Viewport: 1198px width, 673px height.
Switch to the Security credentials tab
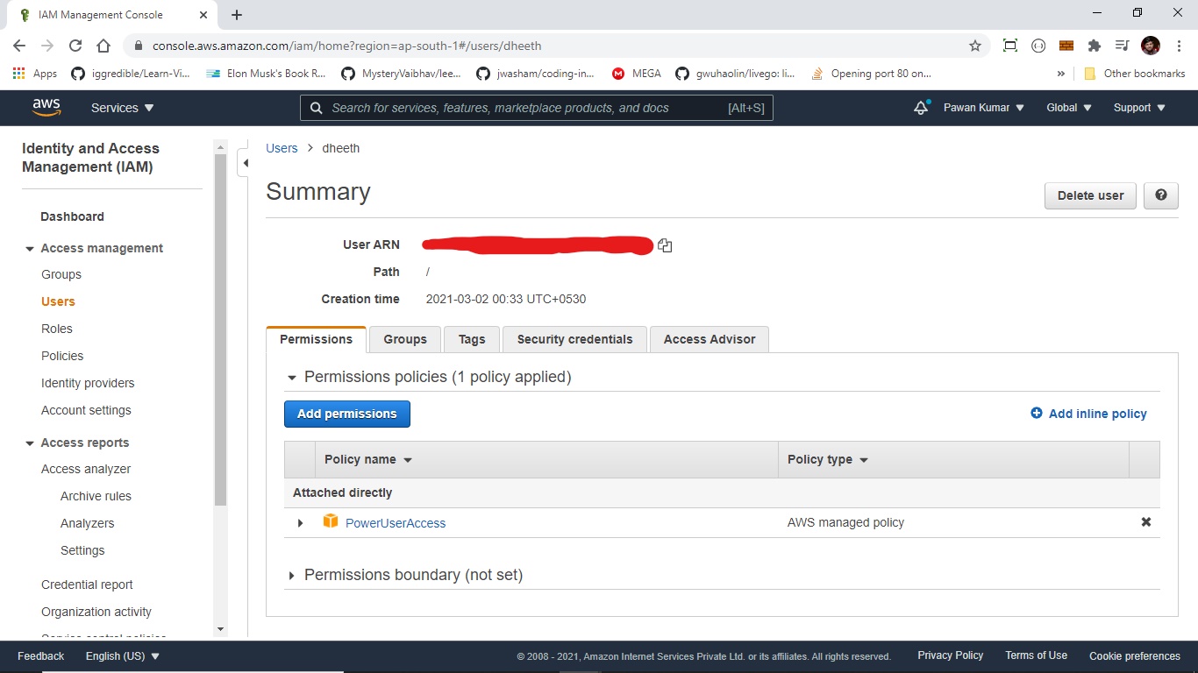point(574,339)
